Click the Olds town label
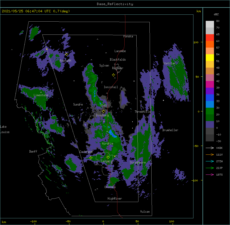This screenshot has width=230, height=225. (104, 105)
